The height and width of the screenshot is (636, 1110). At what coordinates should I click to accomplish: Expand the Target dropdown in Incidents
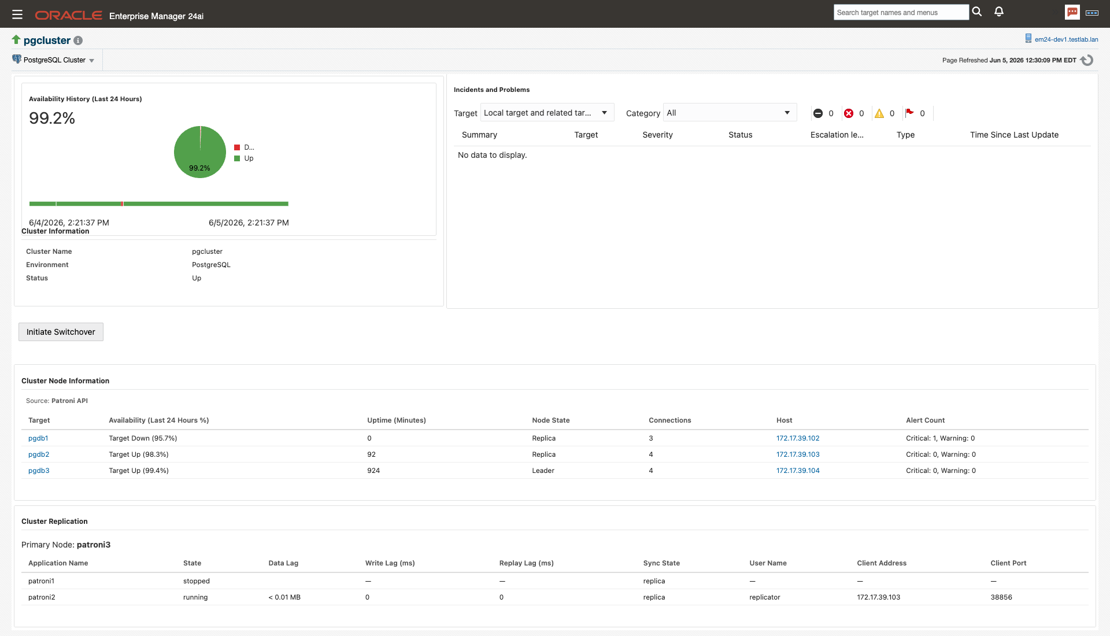click(547, 113)
